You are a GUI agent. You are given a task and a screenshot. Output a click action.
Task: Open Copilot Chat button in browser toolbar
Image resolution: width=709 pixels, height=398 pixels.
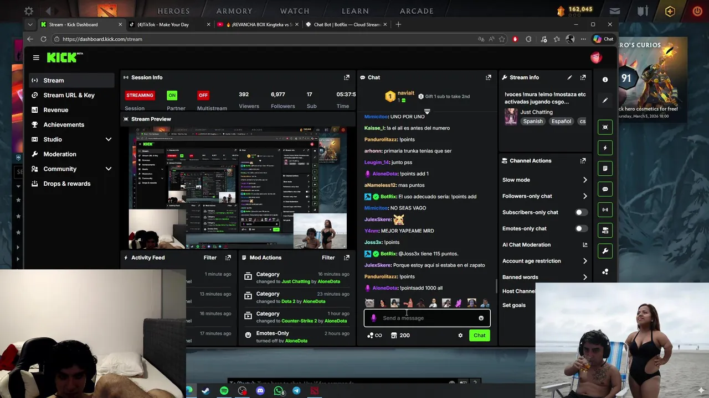tap(603, 39)
